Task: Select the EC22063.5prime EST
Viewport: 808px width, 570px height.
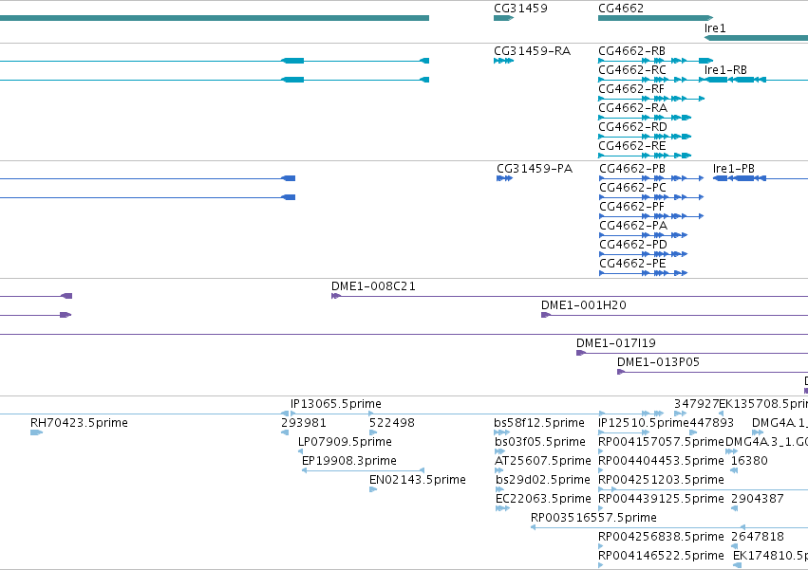Action: [543, 500]
